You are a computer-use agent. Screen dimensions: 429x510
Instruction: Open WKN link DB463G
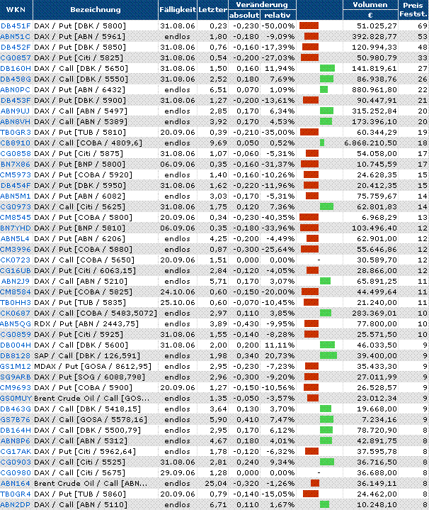point(16,409)
